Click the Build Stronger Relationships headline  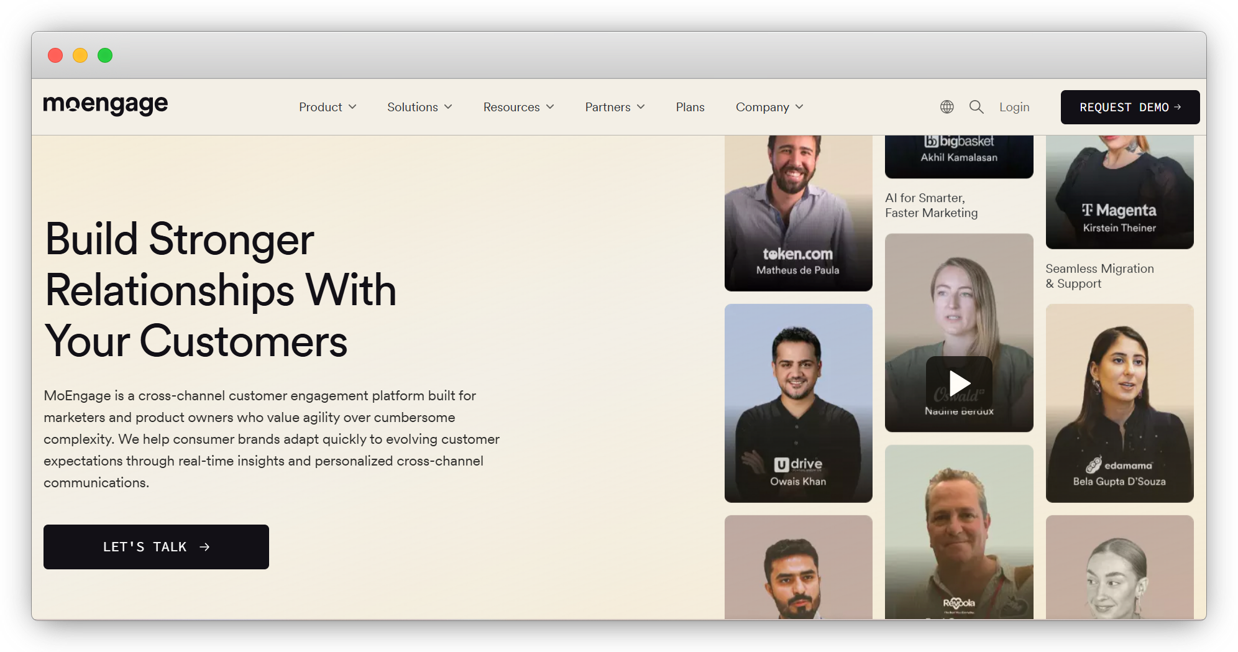tap(221, 290)
